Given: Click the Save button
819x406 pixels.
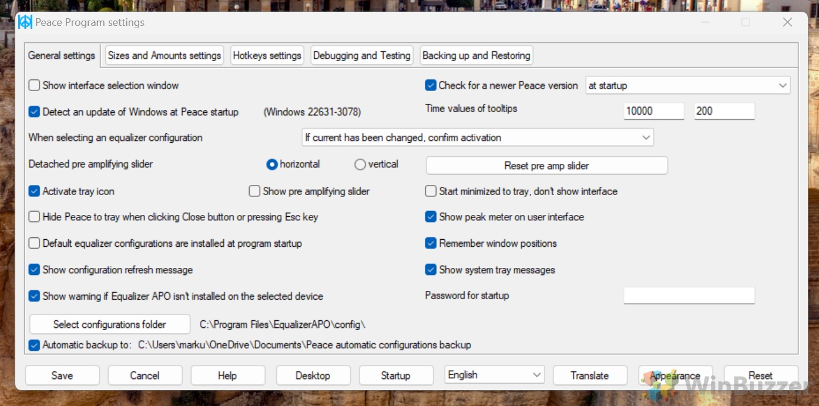Looking at the screenshot, I should 62,375.
